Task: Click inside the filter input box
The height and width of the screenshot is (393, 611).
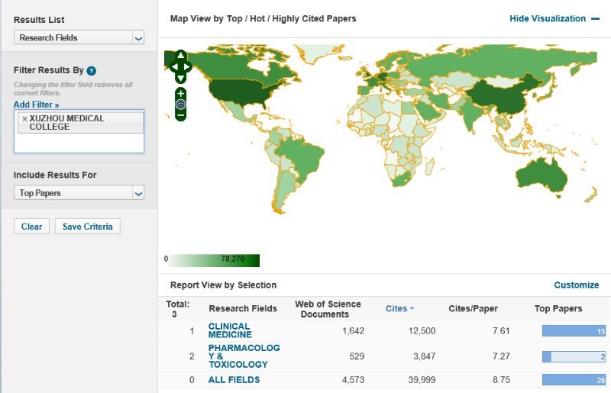Action: [x=79, y=143]
